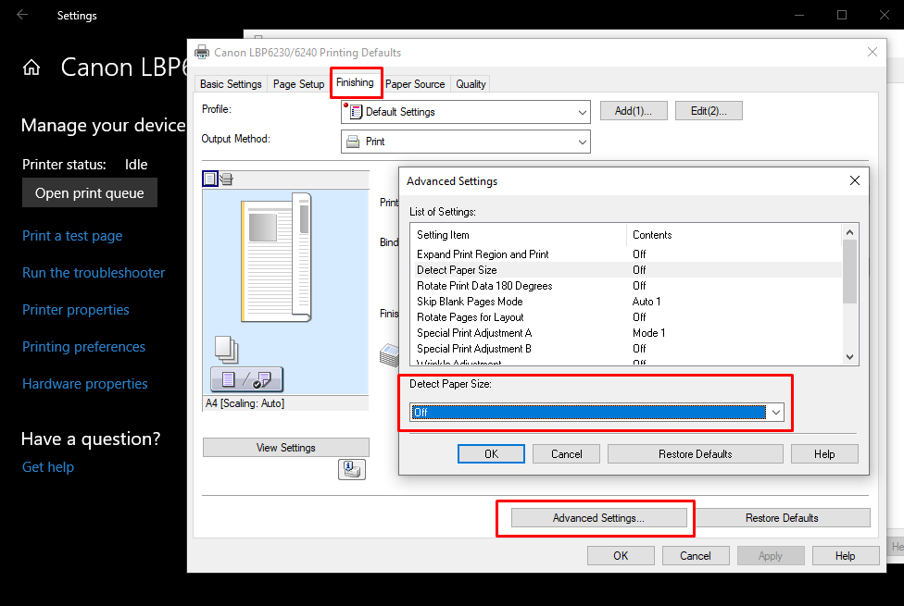The image size is (904, 606).
Task: Select Rotate Pages for Layout row
Action: click(x=628, y=317)
